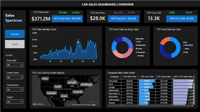Click Volkswagen's $18.2M total sales cell
The image size is (200, 112).
164,100
